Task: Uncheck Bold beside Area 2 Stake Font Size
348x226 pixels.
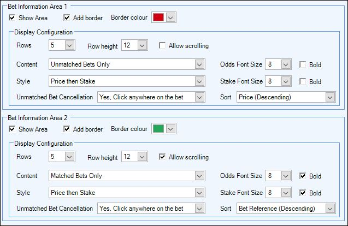Action: point(303,193)
